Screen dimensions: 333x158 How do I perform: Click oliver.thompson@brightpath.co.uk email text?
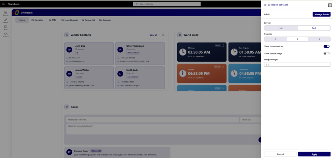[x=135, y=61]
